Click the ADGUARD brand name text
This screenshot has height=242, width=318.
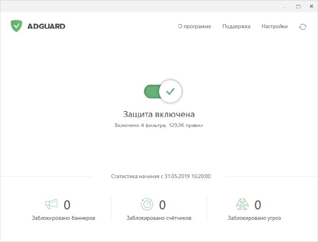coord(46,26)
